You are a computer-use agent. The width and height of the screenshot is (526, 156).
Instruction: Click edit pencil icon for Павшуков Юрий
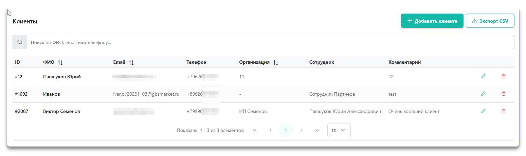[x=483, y=76]
